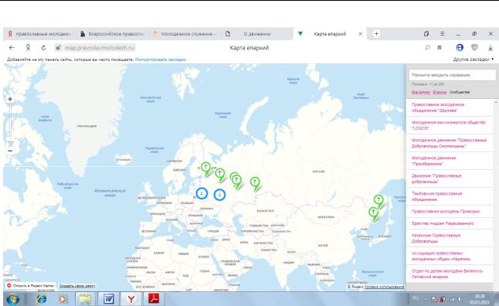Close the Карта епархий tab

click(x=360, y=34)
